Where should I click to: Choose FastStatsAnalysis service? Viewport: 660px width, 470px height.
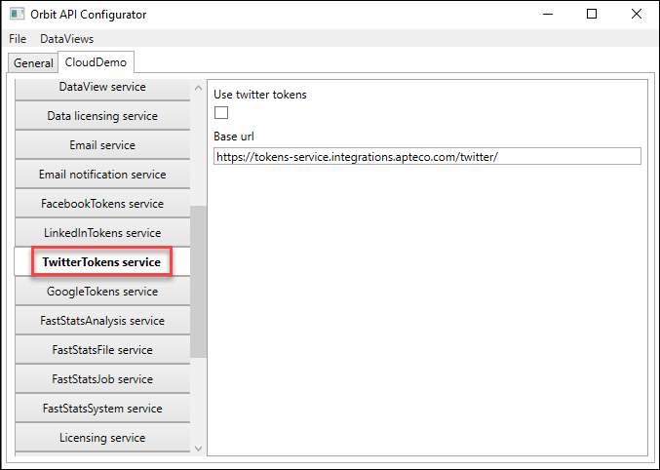[x=102, y=321]
